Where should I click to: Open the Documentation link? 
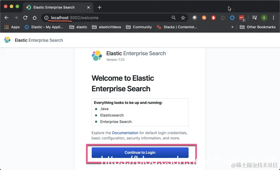(125, 133)
